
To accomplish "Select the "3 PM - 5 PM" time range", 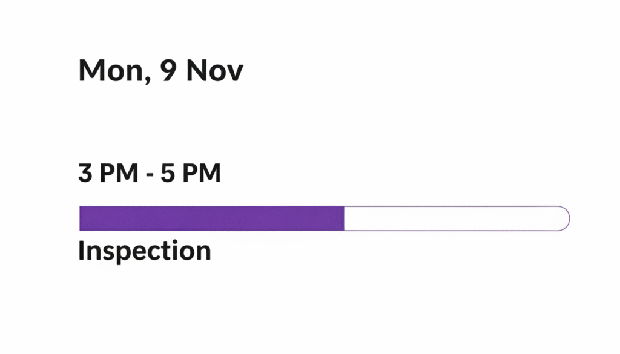I will tap(150, 174).
